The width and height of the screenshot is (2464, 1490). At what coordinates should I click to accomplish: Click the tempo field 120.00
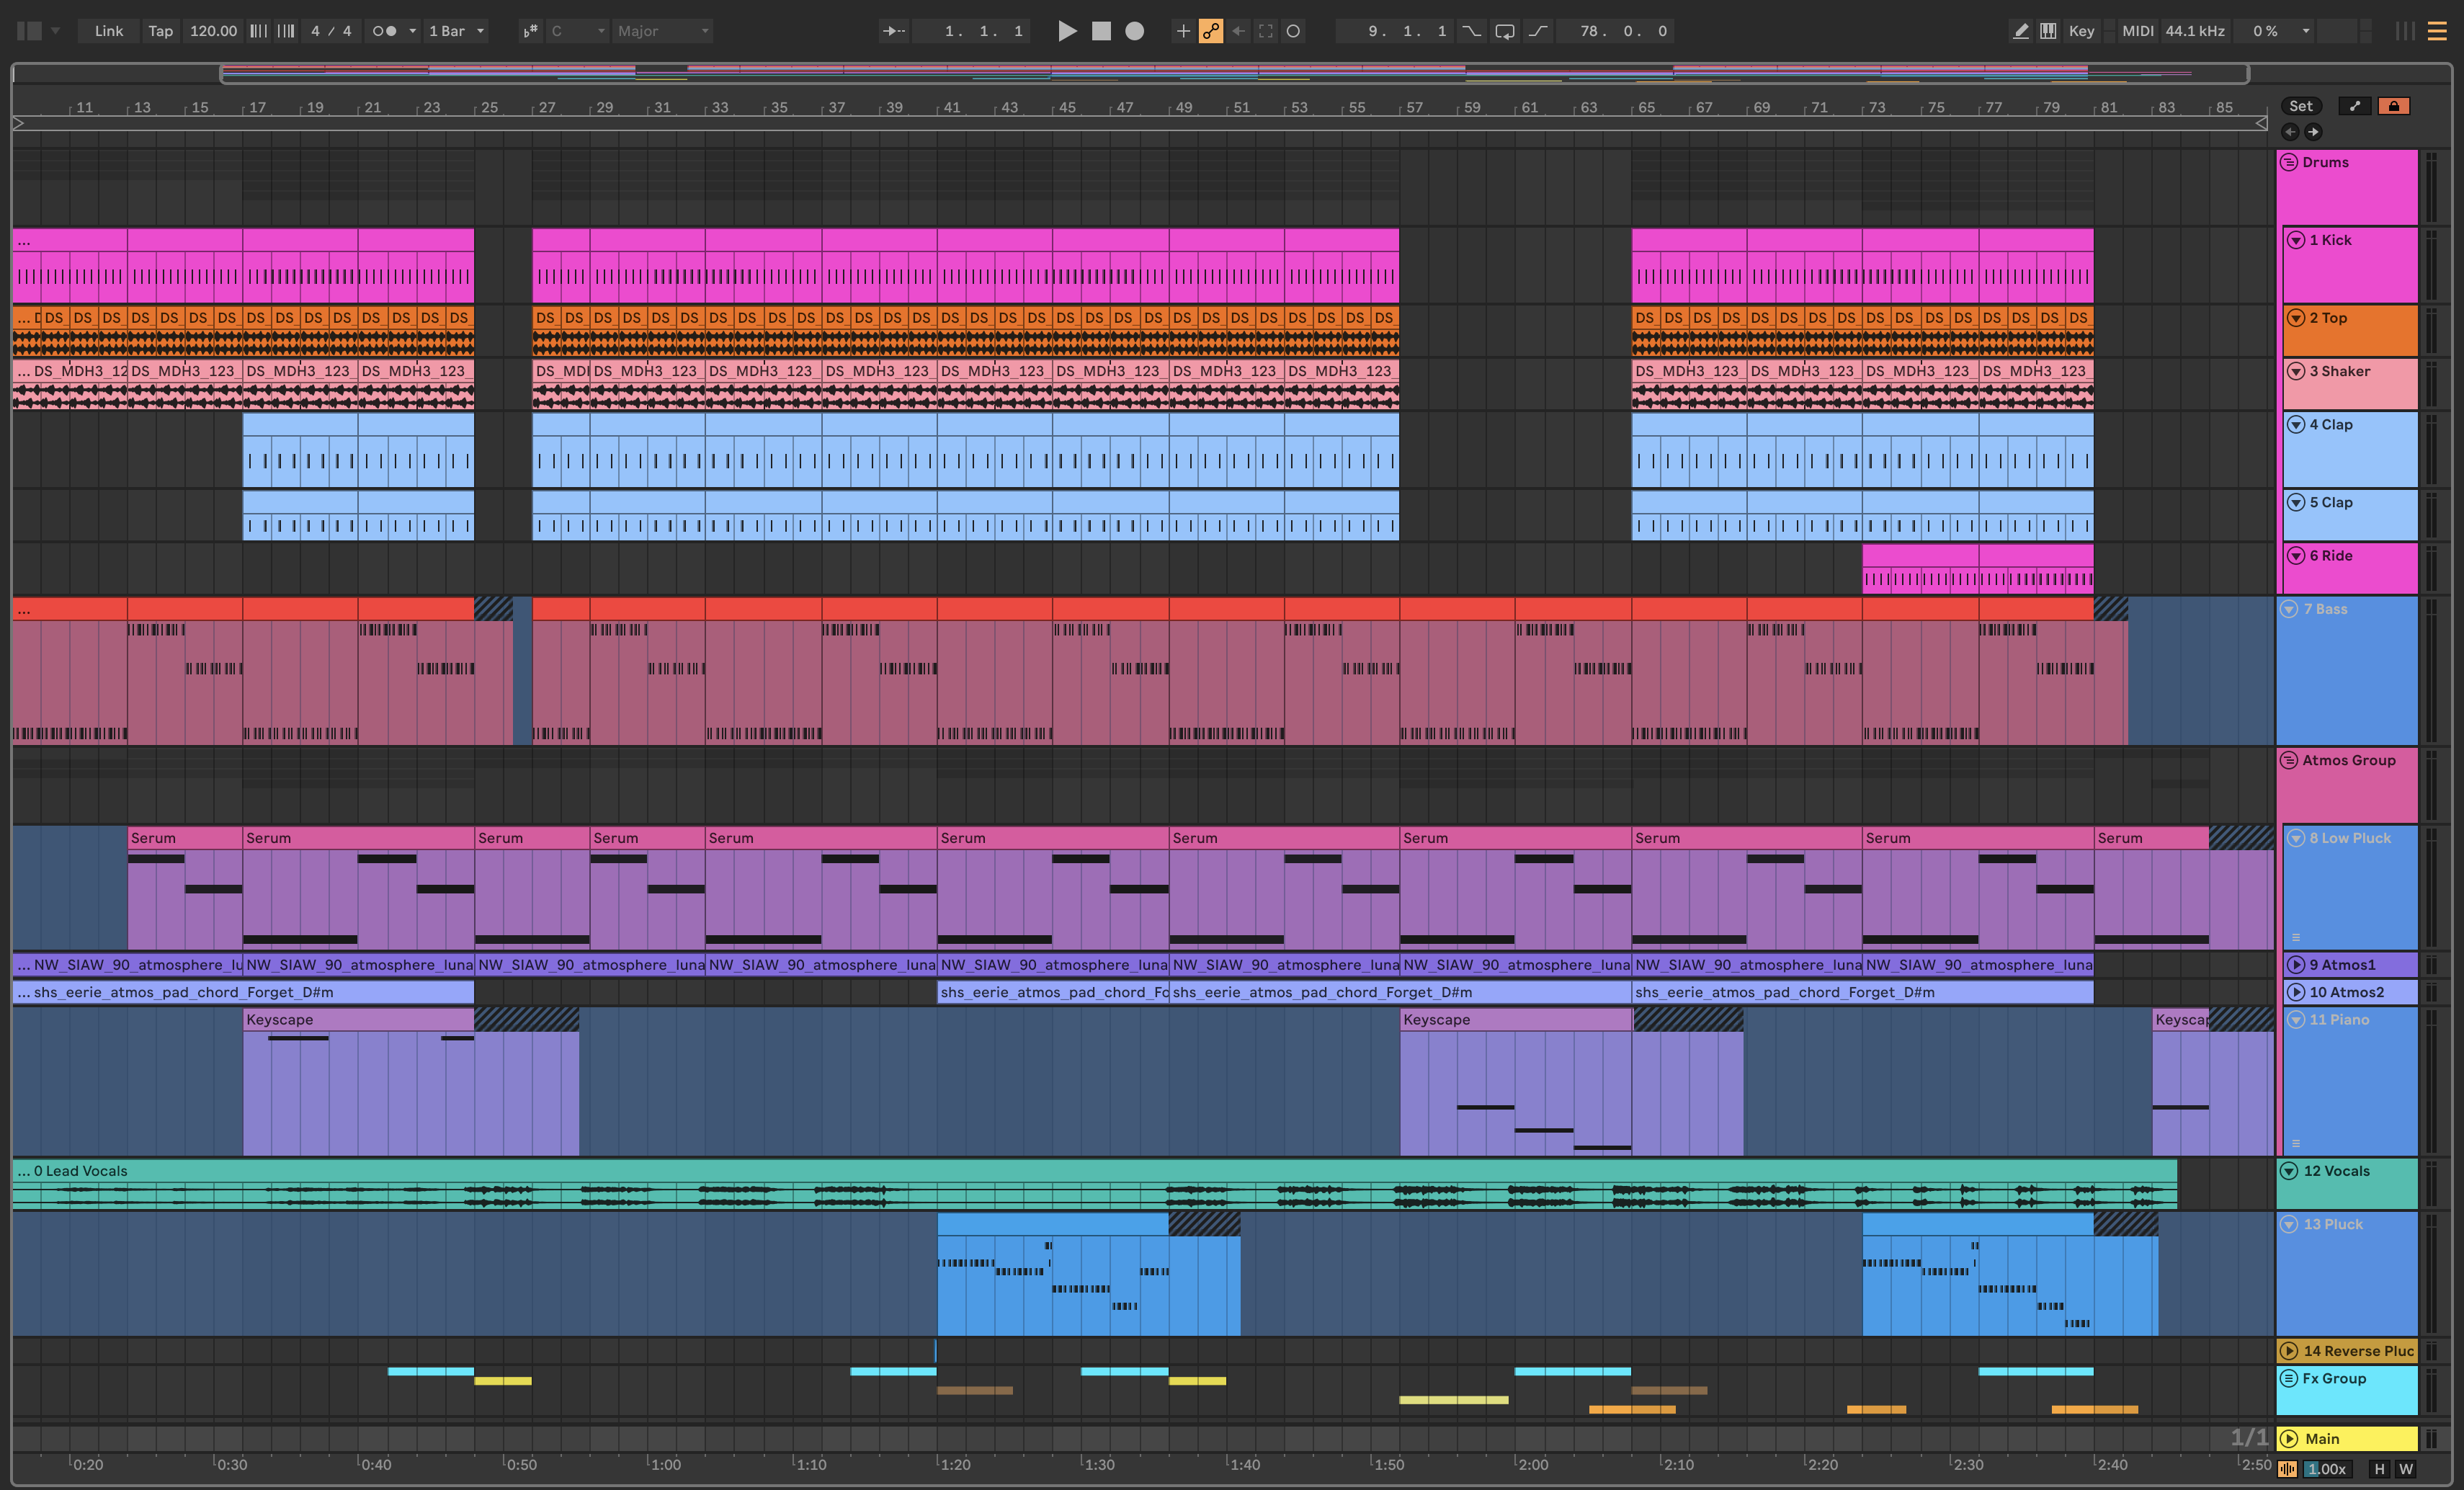point(213,31)
